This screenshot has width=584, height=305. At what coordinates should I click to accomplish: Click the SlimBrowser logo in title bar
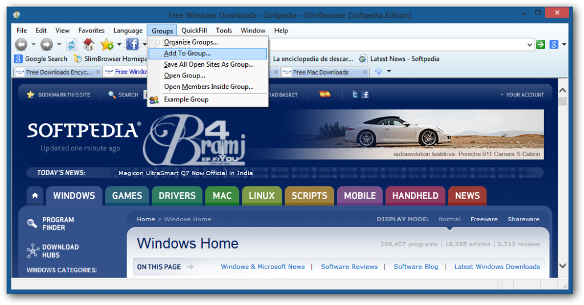click(17, 15)
